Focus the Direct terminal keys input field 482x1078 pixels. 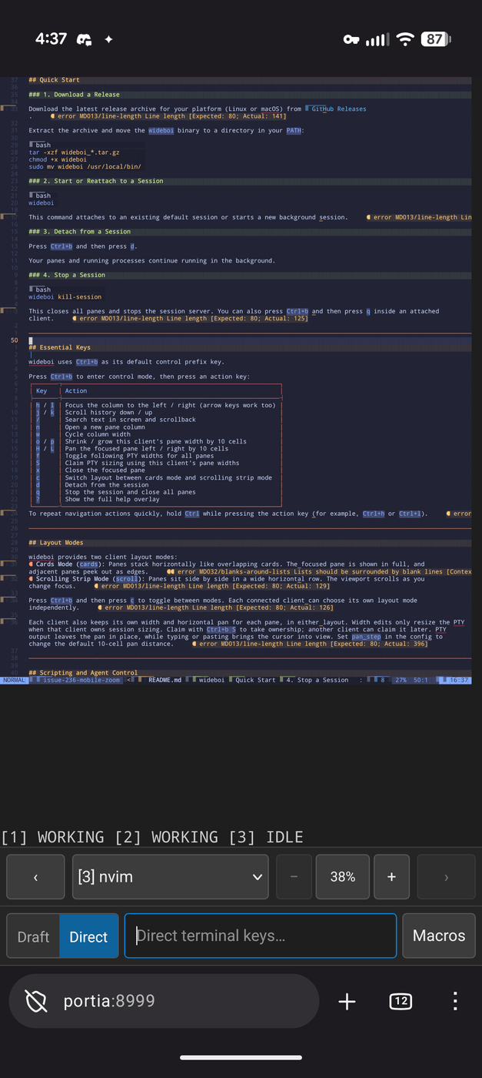pyautogui.click(x=261, y=936)
